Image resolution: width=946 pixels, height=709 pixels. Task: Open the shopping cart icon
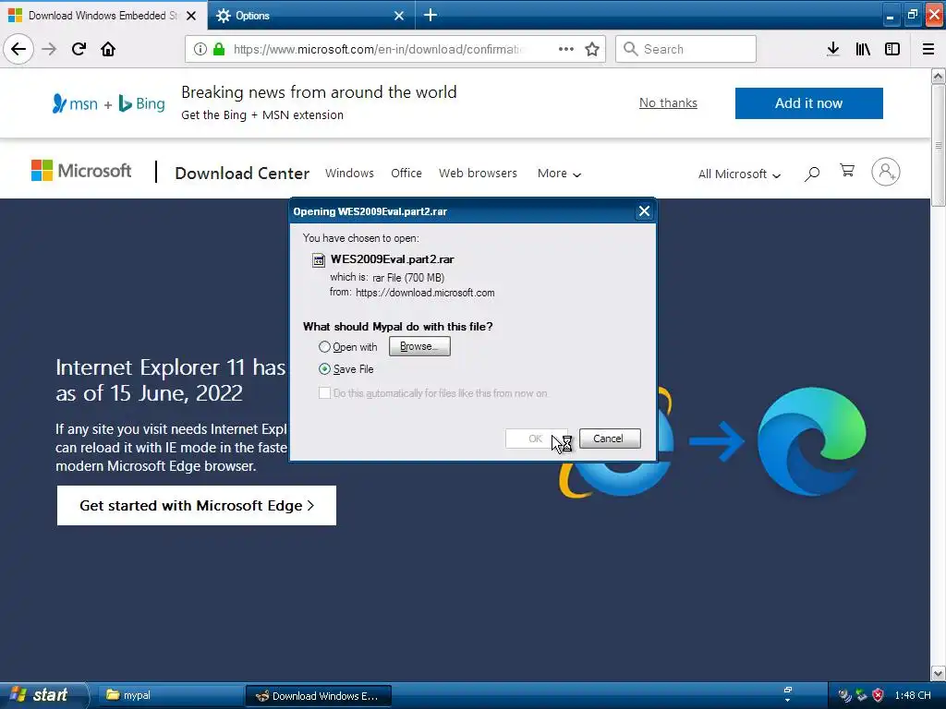847,171
